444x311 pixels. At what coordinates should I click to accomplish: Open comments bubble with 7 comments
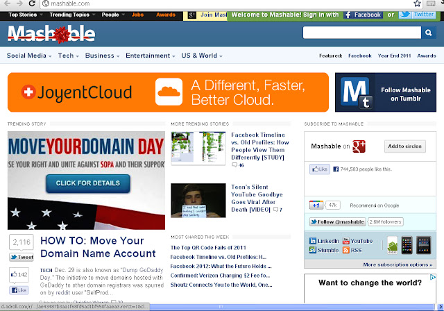pos(277,210)
